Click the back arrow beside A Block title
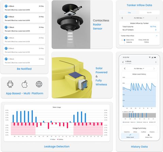 click(x=123, y=62)
